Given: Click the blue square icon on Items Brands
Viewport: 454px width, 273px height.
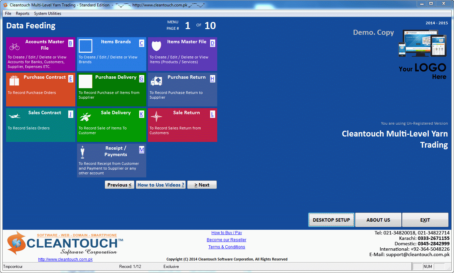Looking at the screenshot, I should coord(85,46).
